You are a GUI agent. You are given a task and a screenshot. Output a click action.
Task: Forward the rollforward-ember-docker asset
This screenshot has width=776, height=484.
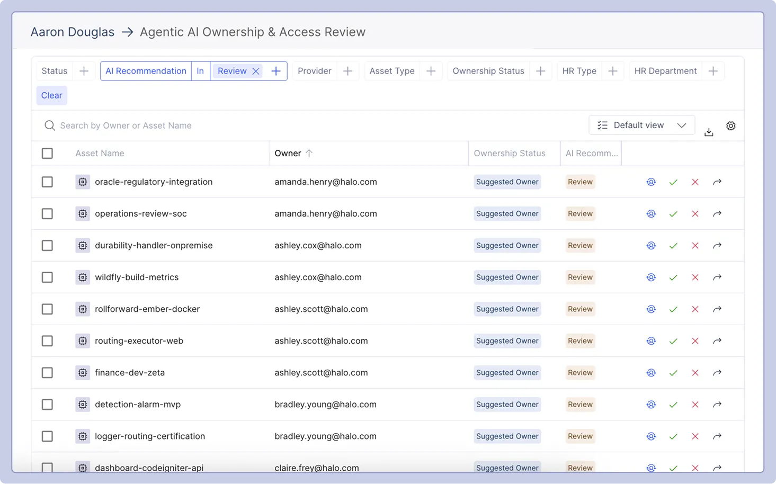(x=717, y=309)
